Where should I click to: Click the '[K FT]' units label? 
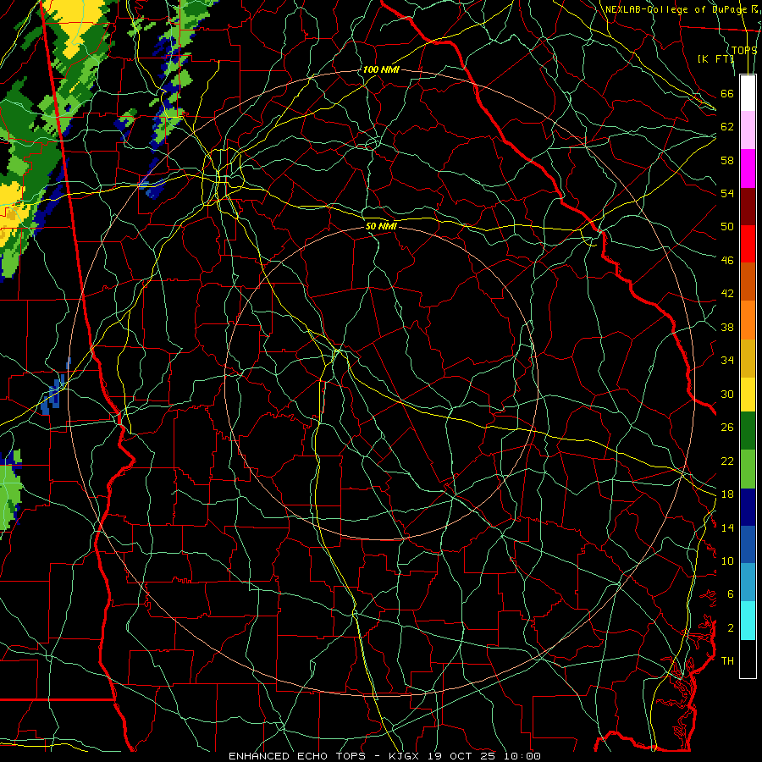715,58
